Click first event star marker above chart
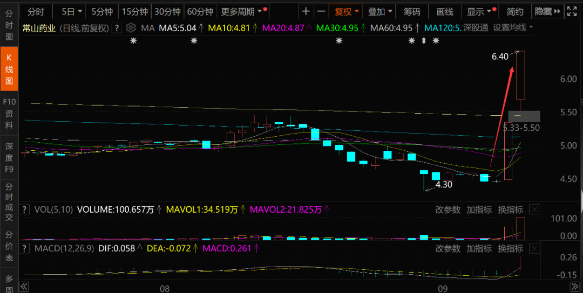583x293 pixels. coord(133,41)
